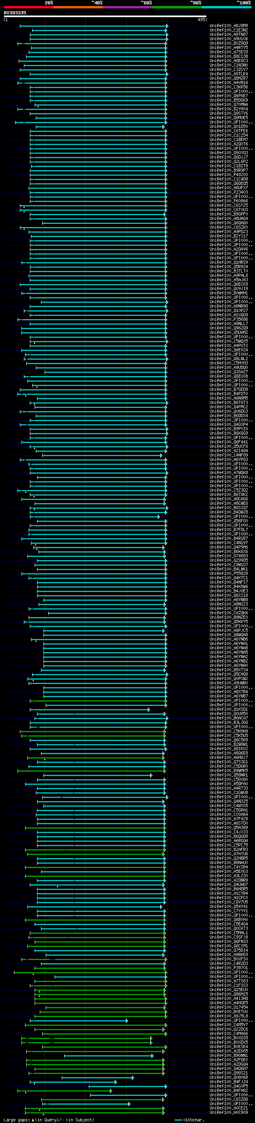Viewport: 255px width, 1123px height.
Task: Click the purple ~60% identity legend segment
Action: [x=128, y=7]
